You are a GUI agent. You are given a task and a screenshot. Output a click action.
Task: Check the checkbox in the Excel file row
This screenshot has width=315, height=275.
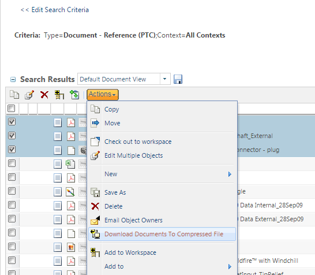[12, 163]
